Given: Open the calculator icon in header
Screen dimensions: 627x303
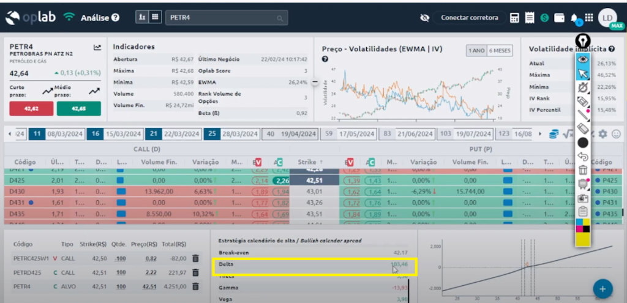Looking at the screenshot, I should (514, 18).
